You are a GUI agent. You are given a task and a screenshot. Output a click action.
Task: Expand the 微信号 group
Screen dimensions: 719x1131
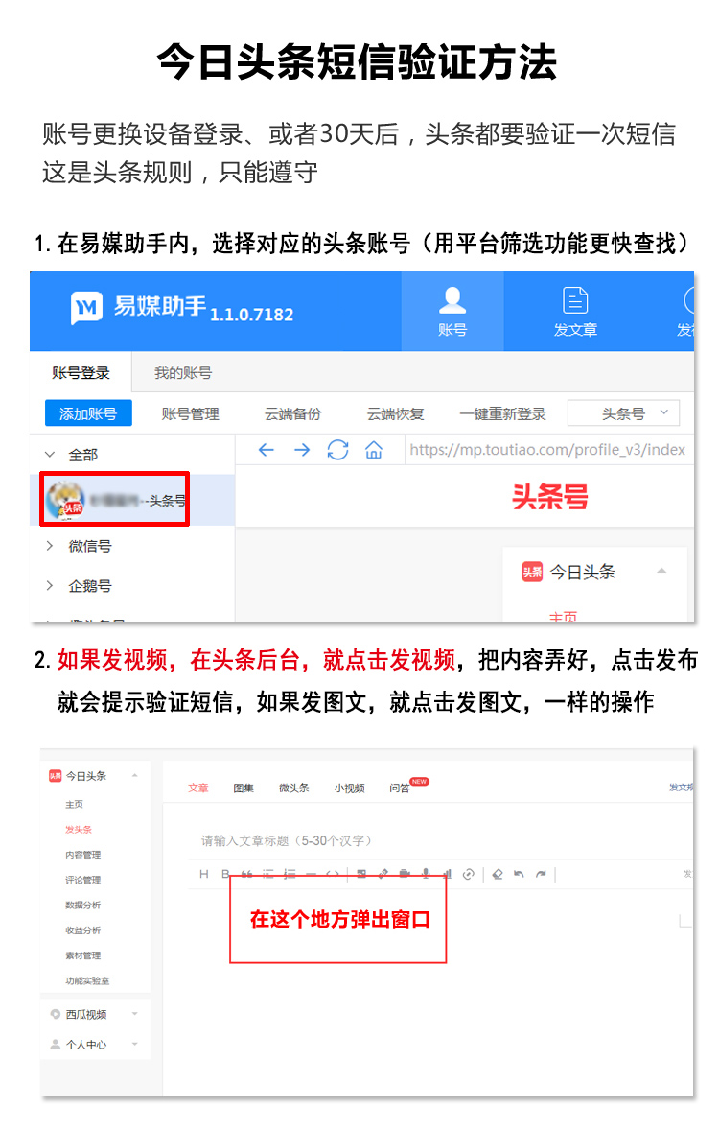pyautogui.click(x=50, y=545)
